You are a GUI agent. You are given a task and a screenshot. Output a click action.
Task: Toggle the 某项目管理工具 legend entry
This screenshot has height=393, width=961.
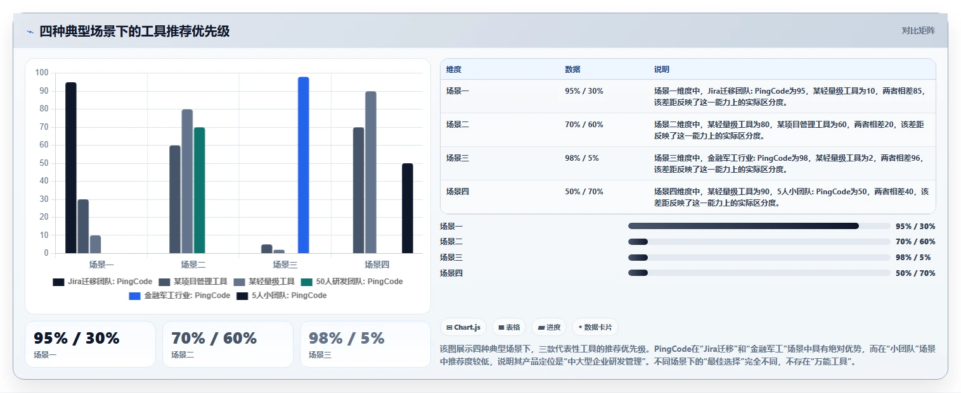[193, 282]
